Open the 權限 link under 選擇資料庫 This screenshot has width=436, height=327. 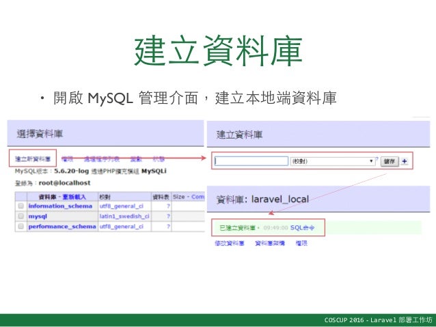pyautogui.click(x=67, y=159)
